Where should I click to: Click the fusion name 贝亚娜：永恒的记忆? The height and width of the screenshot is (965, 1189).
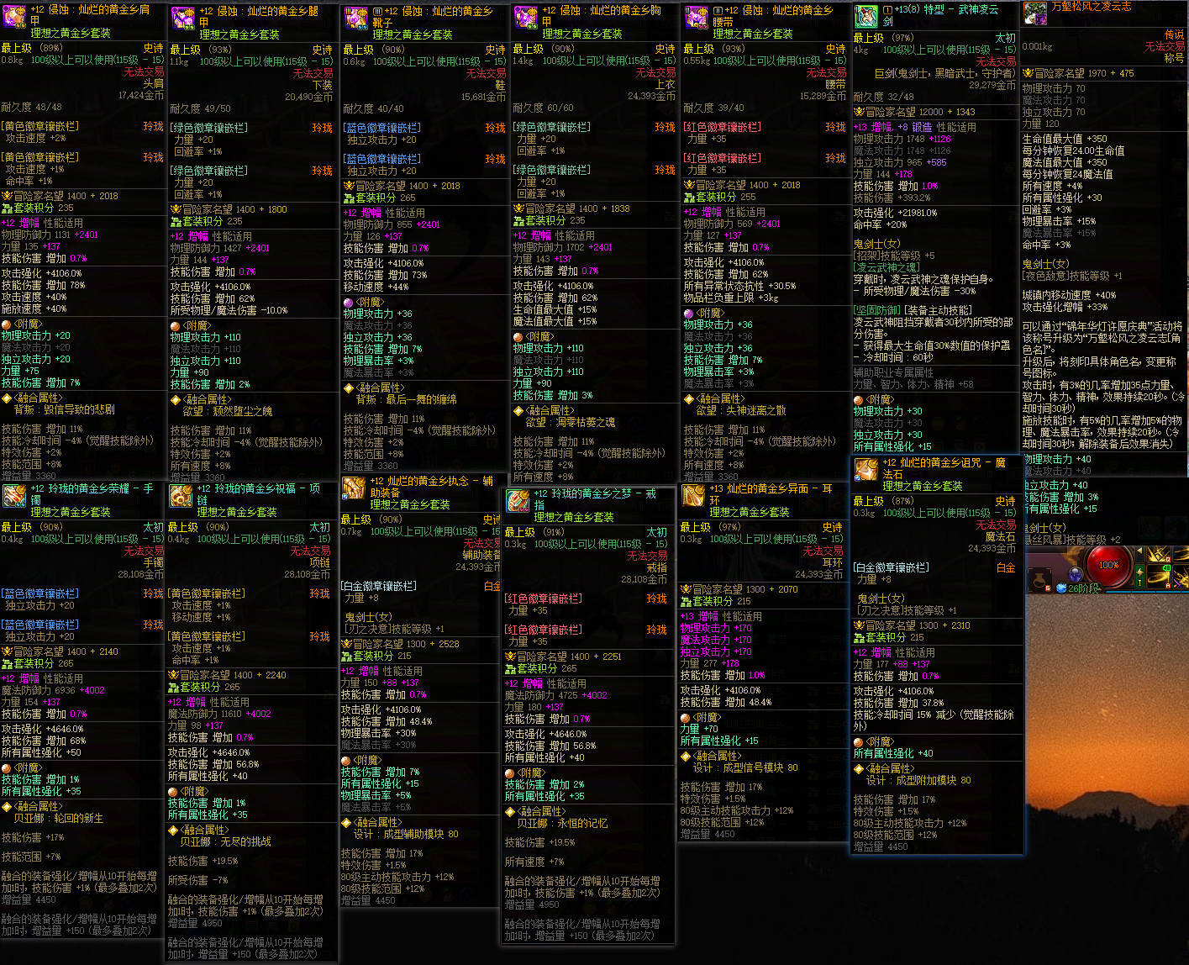click(x=562, y=824)
